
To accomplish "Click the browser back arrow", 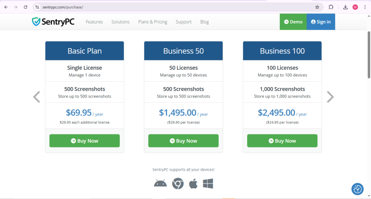I will pyautogui.click(x=6, y=7).
